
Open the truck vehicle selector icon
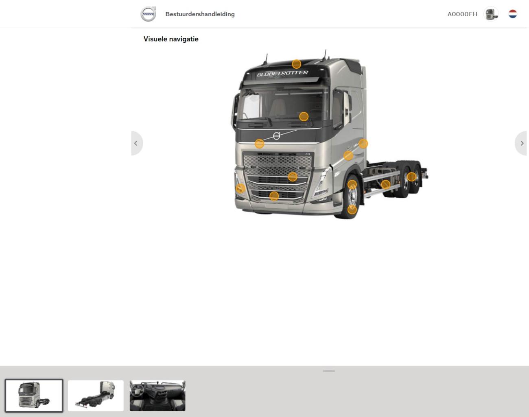tap(491, 14)
